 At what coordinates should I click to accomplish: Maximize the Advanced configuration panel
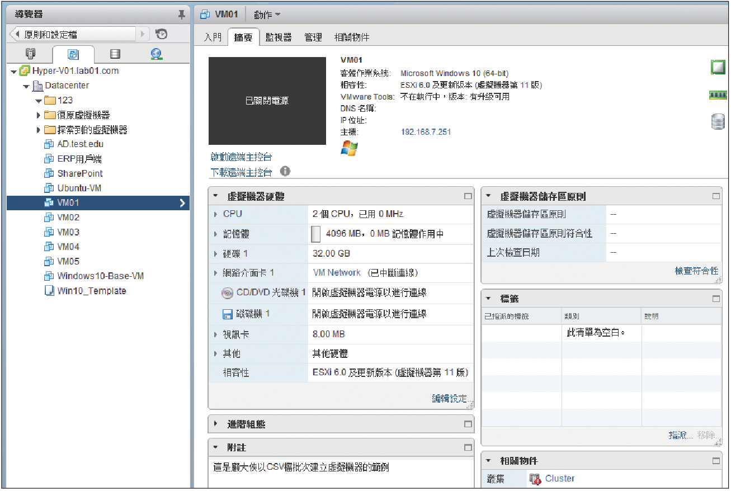(x=468, y=424)
